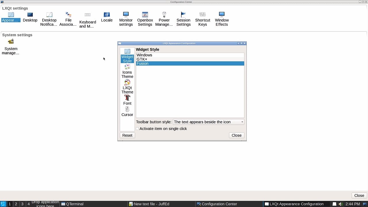Switch to the Font section

point(127,99)
